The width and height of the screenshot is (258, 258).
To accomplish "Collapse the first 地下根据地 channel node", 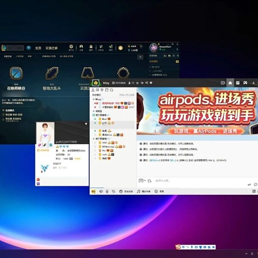I will [94, 115].
